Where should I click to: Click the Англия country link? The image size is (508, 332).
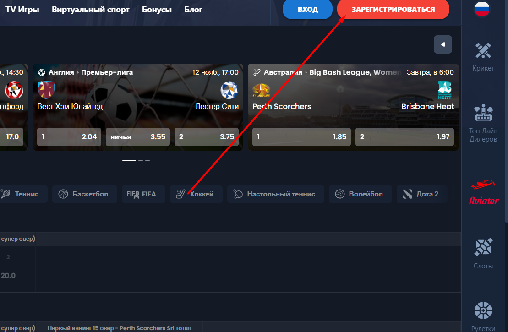click(x=61, y=72)
